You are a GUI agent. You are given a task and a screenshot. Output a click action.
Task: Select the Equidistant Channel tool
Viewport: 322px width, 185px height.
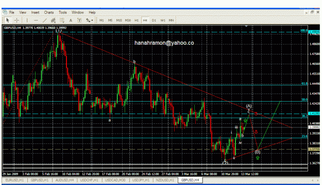[53, 20]
